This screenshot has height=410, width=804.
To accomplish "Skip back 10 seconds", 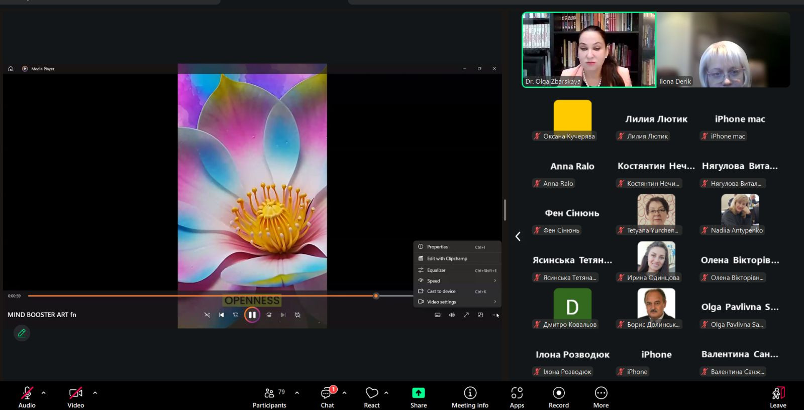I will (236, 315).
